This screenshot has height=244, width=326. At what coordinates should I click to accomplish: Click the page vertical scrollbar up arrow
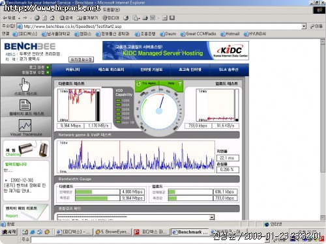tap(323, 42)
